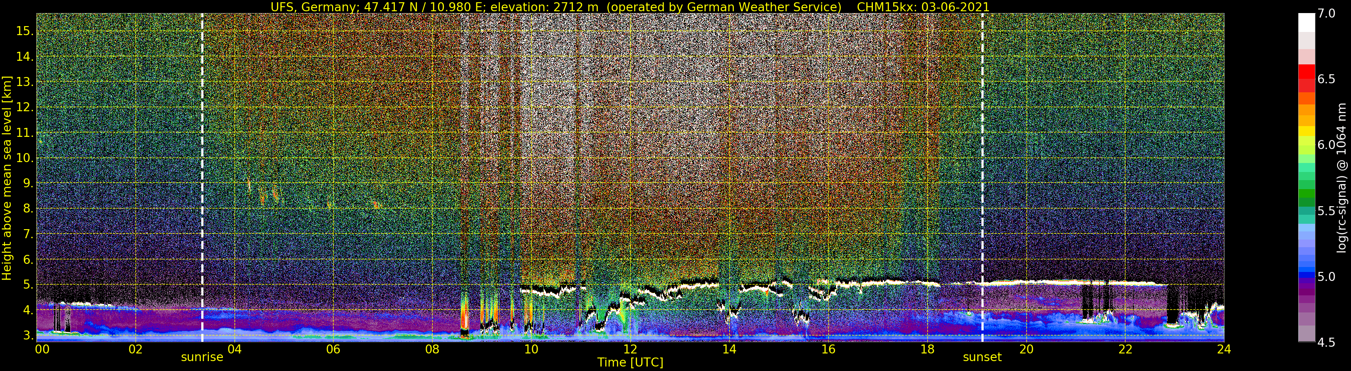Click the height-axis tick label '15.'
Screen dimensions: 1351x371
pos(24,31)
